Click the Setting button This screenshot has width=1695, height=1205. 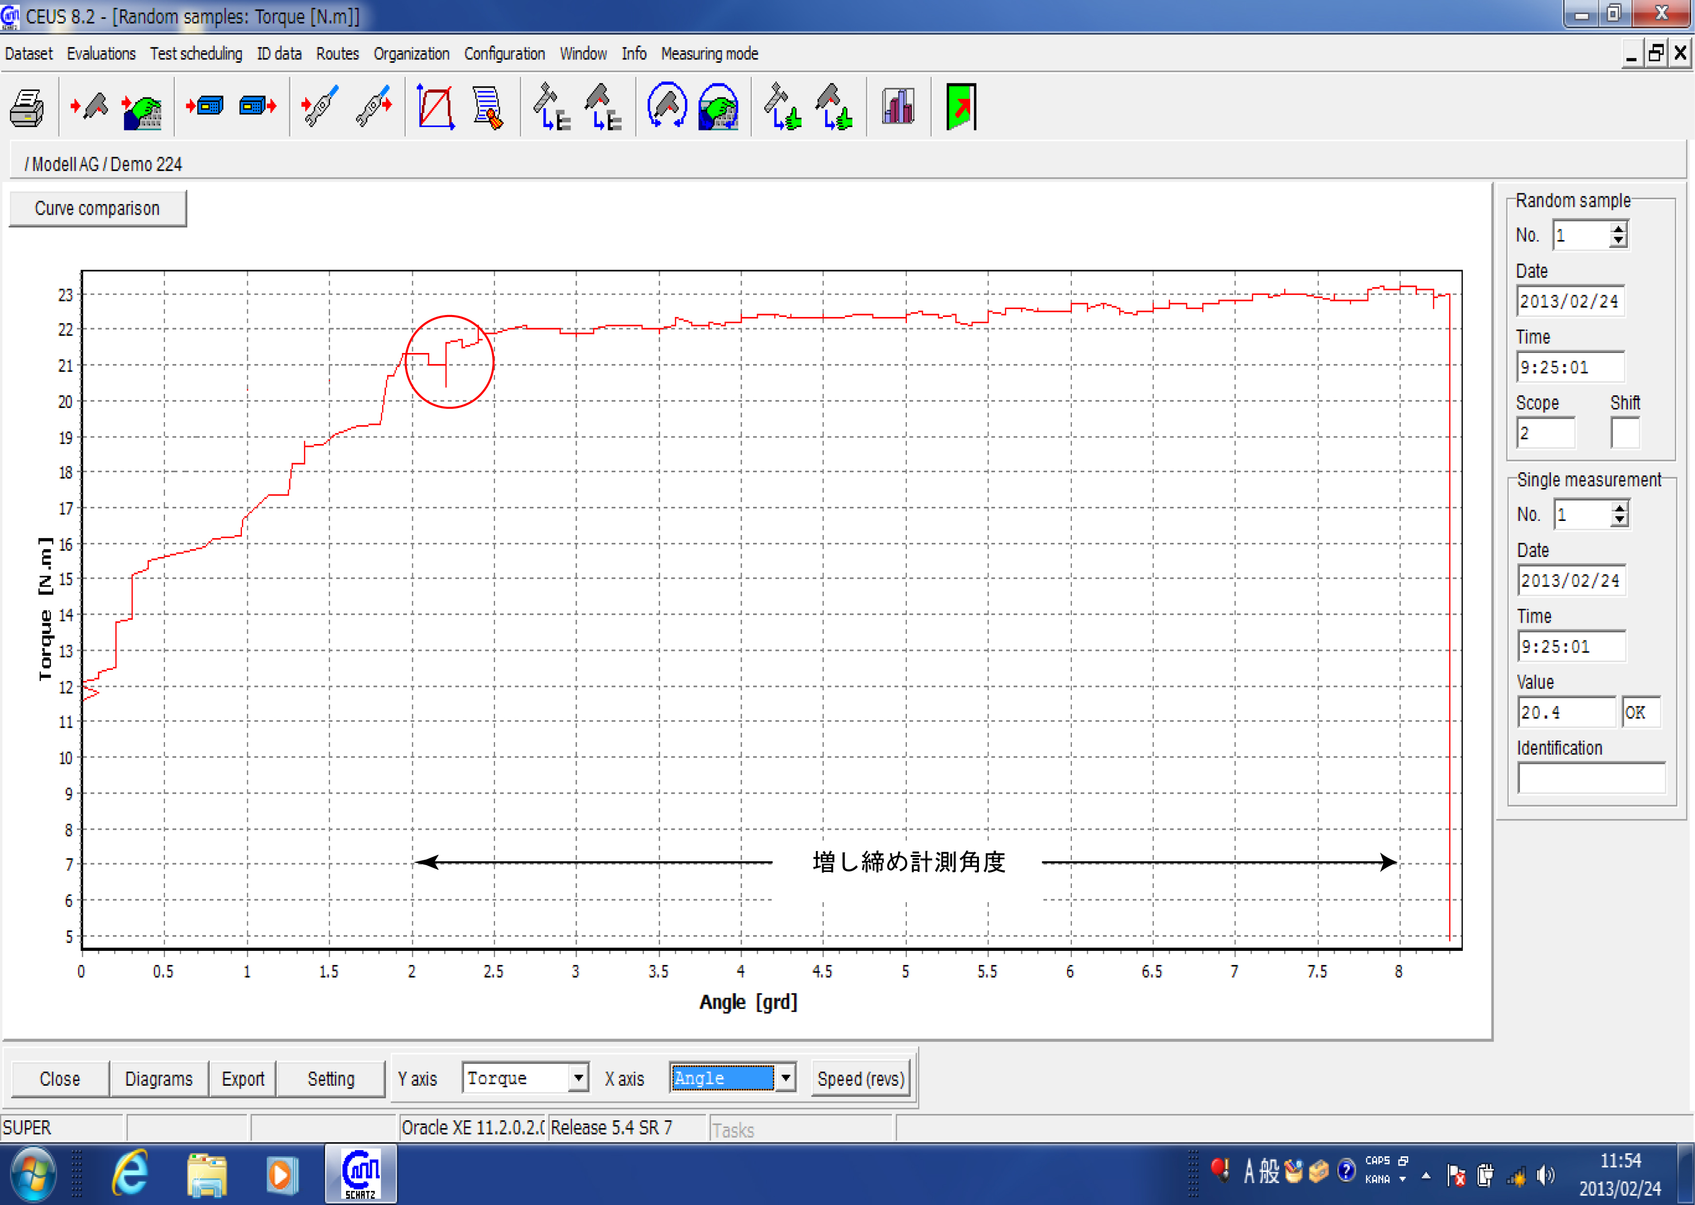pyautogui.click(x=331, y=1079)
